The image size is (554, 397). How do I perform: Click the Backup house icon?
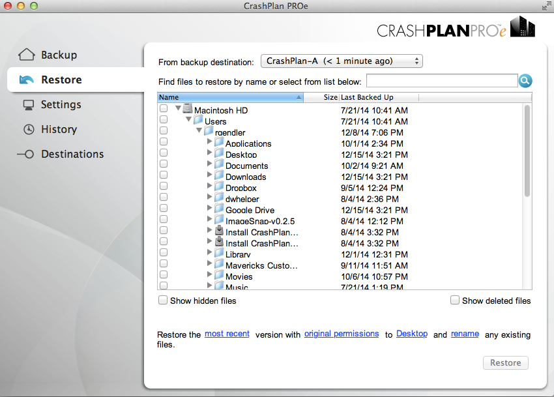(x=27, y=55)
